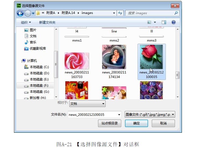Expand the 相对于 文档 dropdown
The image size is (201, 148).
click(x=87, y=104)
